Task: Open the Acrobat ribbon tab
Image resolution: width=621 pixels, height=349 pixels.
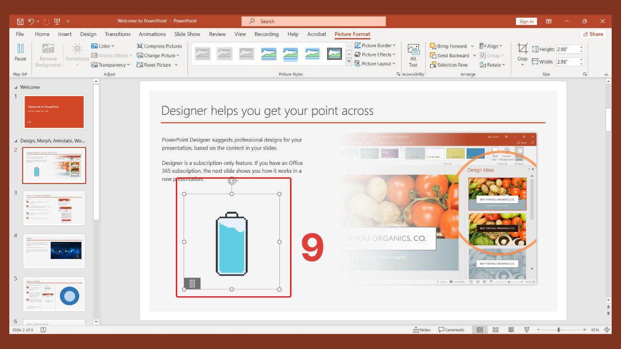Action: (317, 34)
